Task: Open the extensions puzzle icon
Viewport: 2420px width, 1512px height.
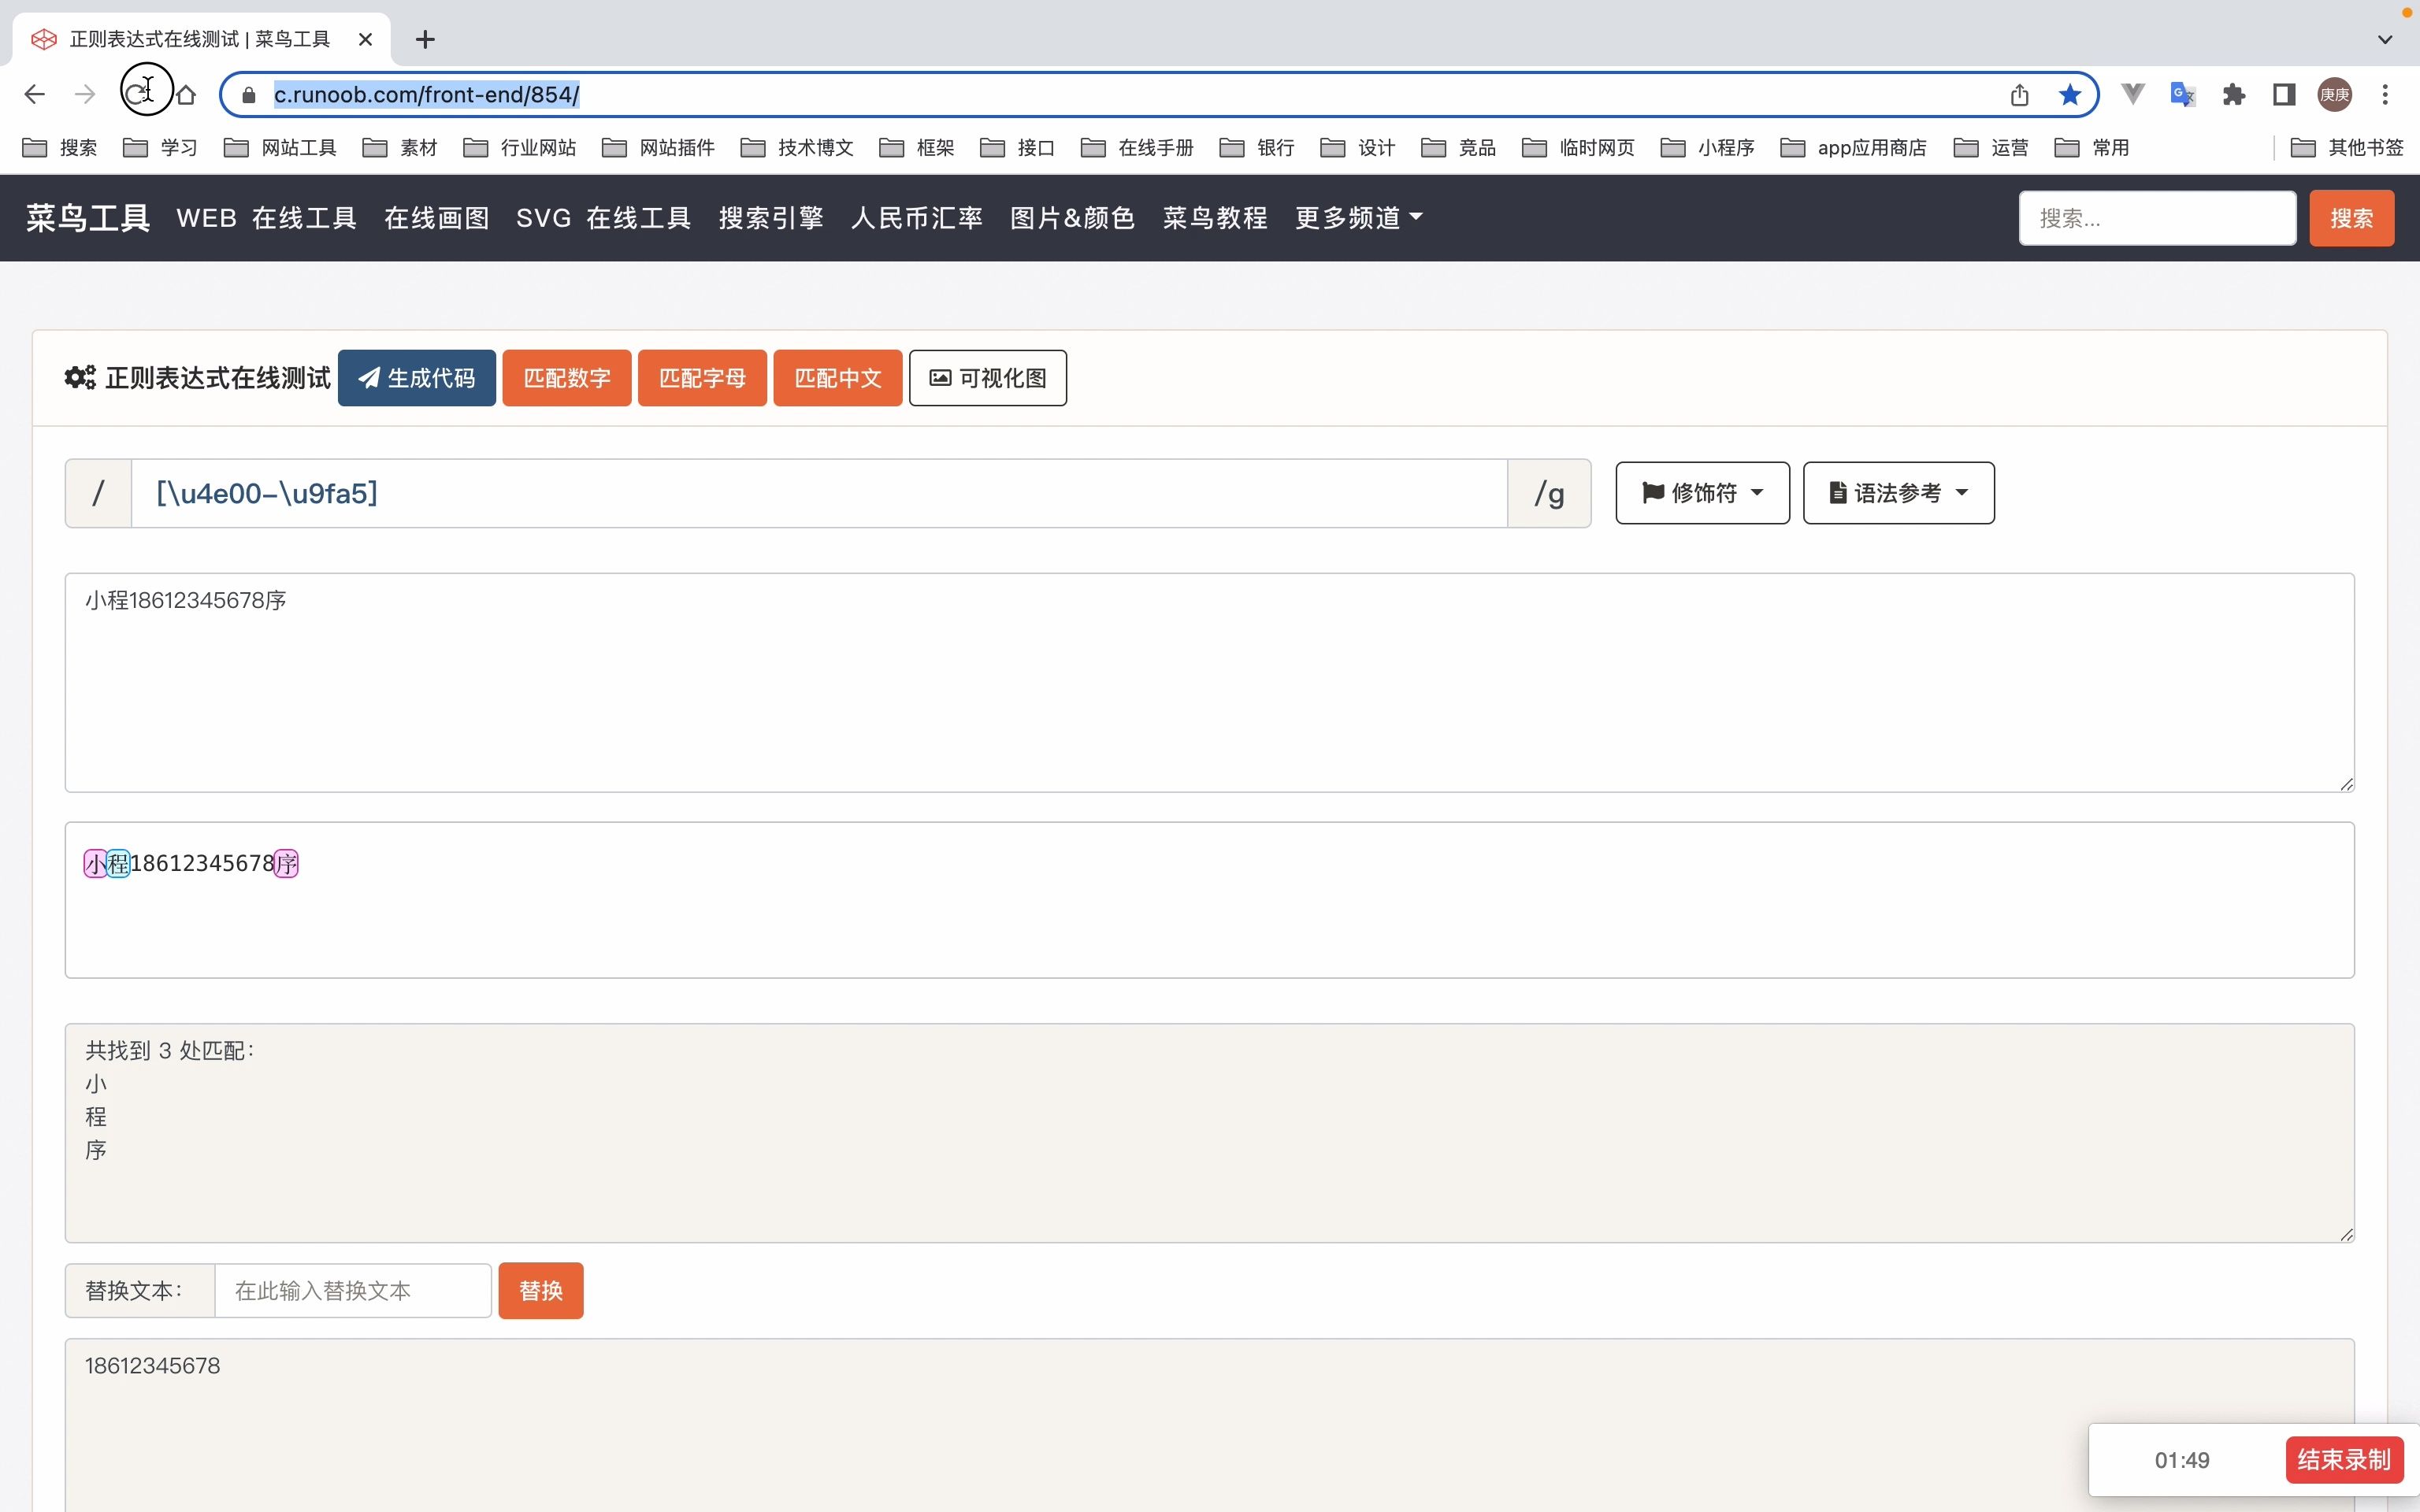Action: pos(2233,95)
